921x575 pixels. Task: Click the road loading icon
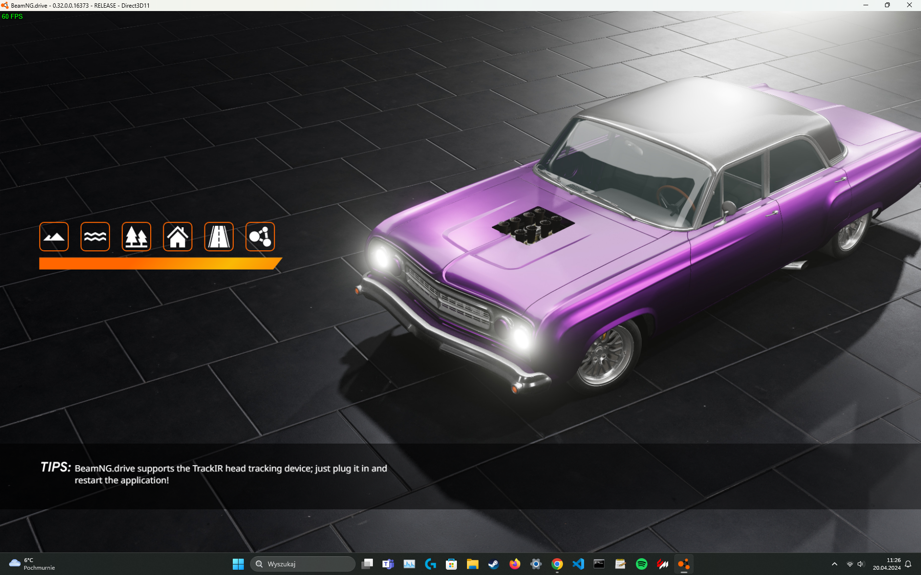[x=219, y=236]
